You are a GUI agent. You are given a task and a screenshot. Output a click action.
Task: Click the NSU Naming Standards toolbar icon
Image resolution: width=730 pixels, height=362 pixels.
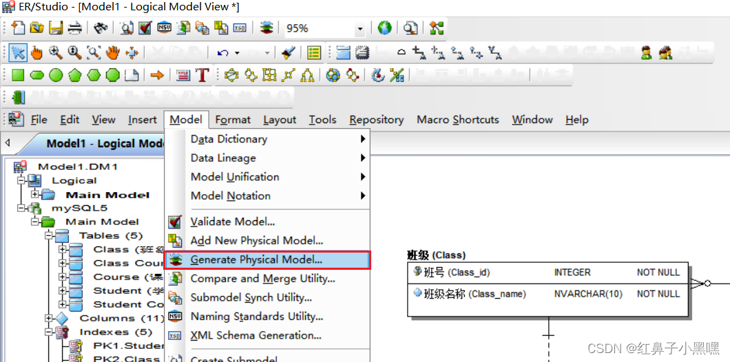[165, 28]
